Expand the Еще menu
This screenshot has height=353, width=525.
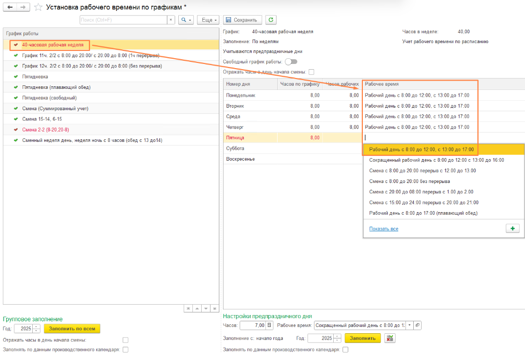pos(208,20)
